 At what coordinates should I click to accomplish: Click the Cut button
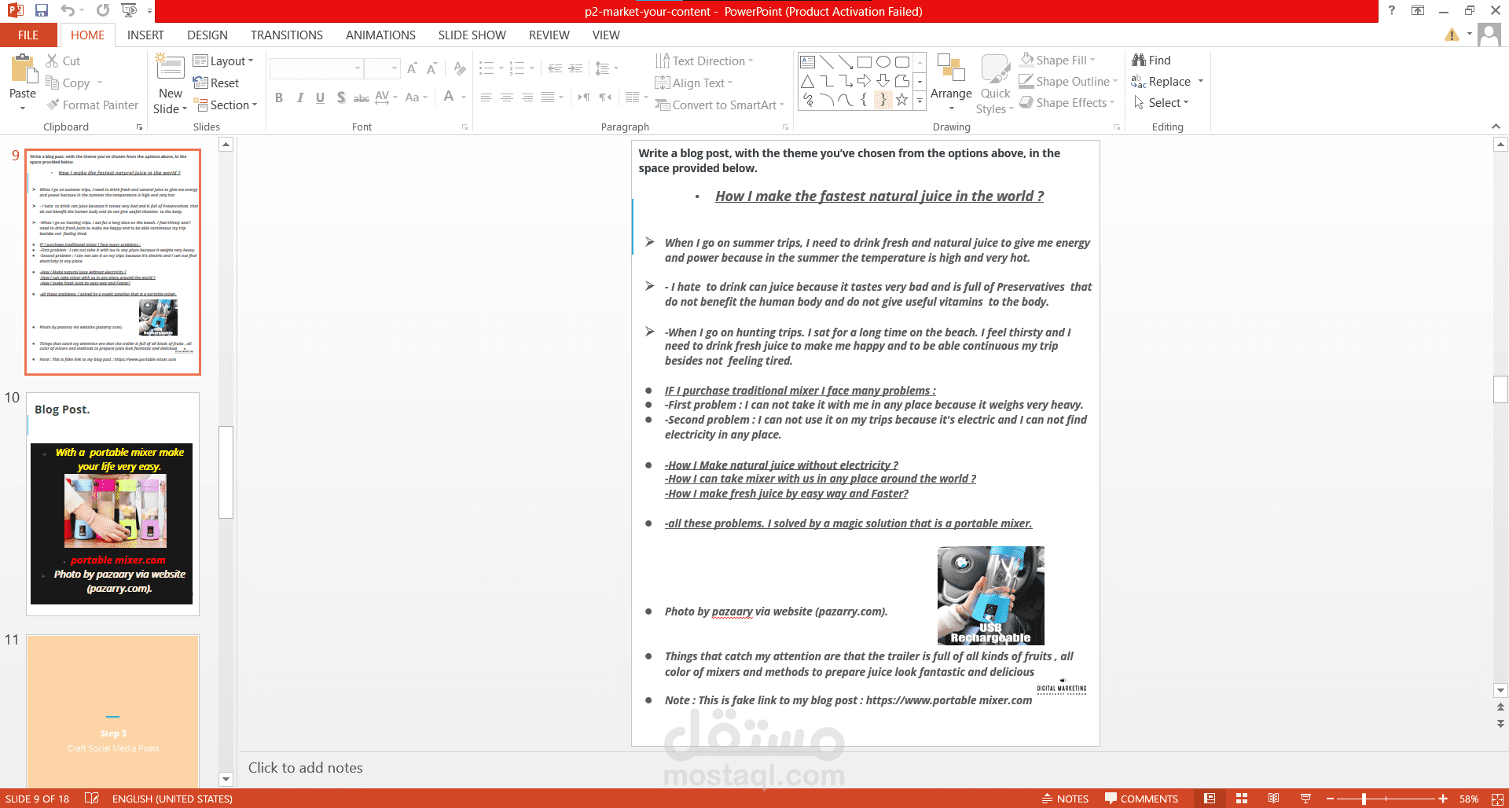[x=63, y=61]
